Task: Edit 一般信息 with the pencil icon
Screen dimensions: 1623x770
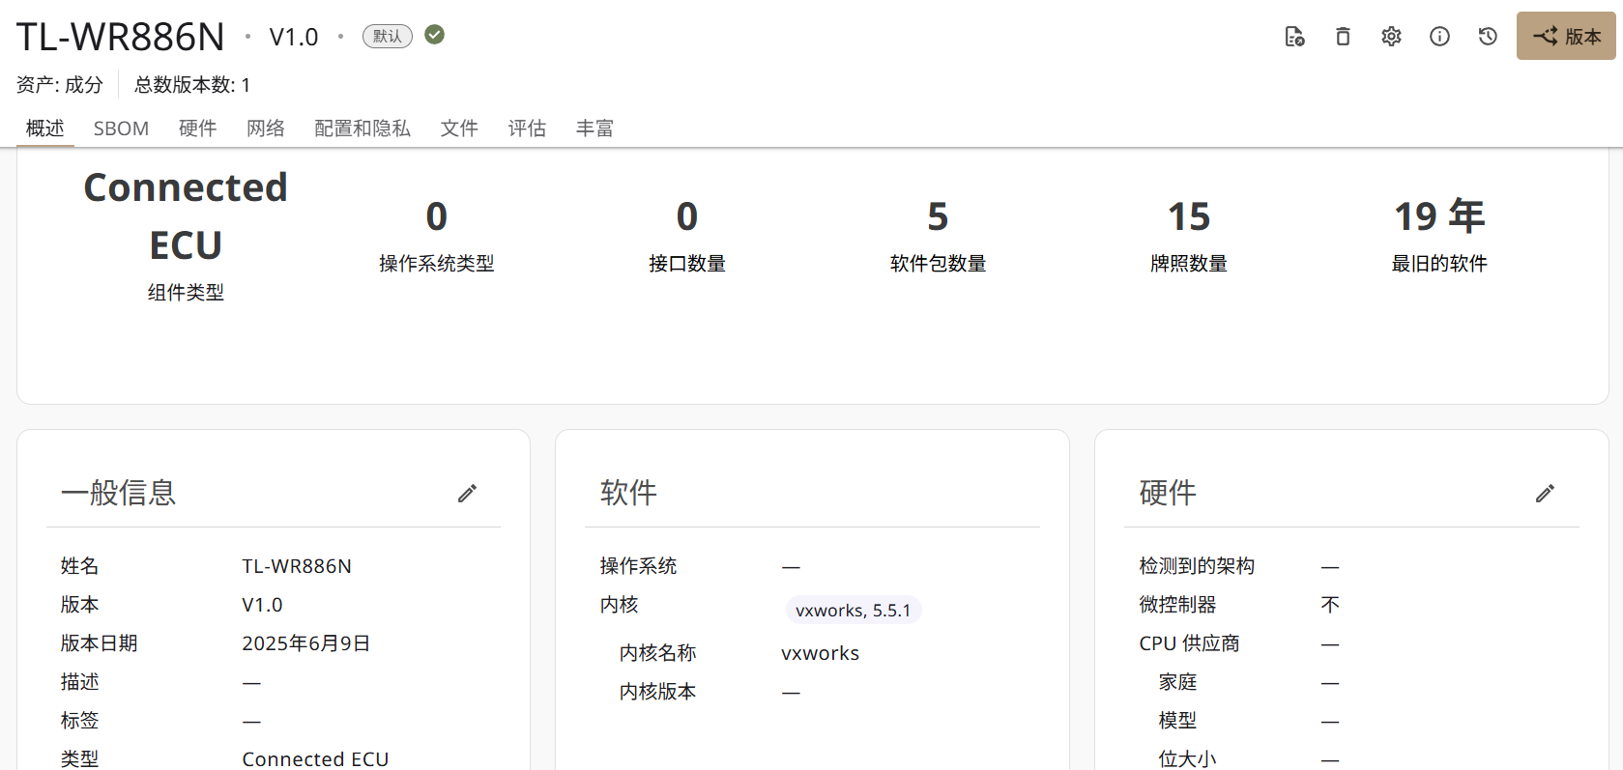Action: pos(467,494)
